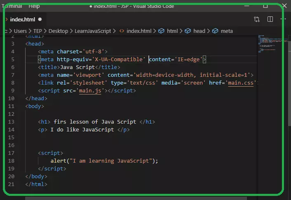
Task: Click the opening head tag
Action: (x=35, y=44)
